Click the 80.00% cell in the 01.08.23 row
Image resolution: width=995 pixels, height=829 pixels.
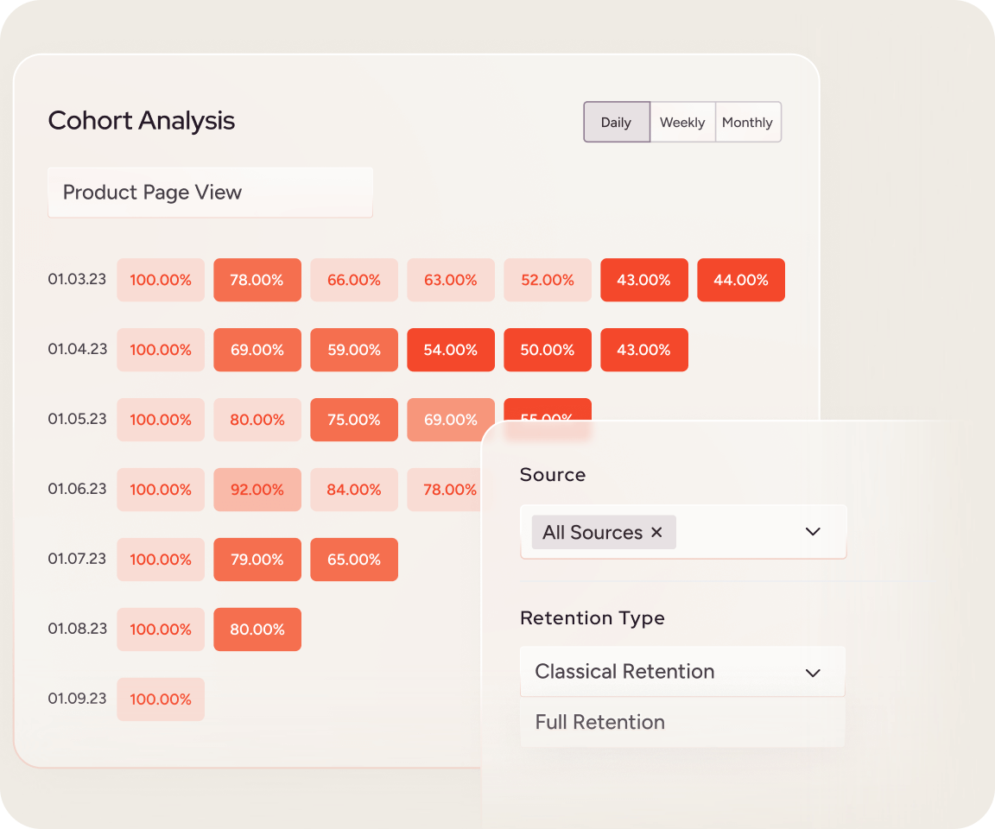point(257,630)
